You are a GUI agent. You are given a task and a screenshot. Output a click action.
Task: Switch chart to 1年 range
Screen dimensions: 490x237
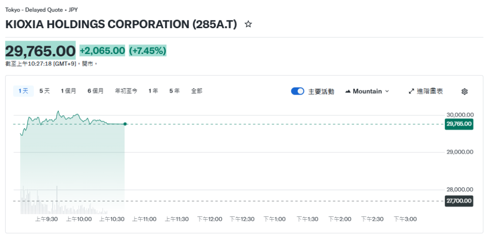153,91
